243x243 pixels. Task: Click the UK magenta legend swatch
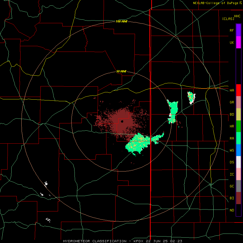coord(238,42)
